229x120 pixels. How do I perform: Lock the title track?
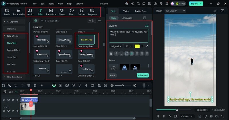[4, 100]
